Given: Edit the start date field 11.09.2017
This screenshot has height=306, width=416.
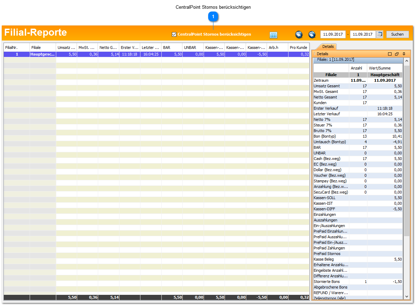Looking at the screenshot, I should point(333,34).
